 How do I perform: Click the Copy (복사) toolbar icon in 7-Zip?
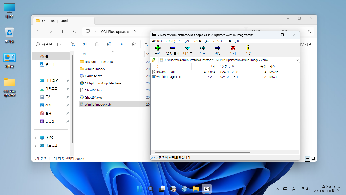coord(203,48)
